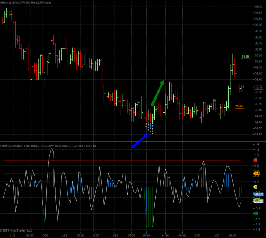
Task: Click the 11/24 date on time axis
Action: (x=165, y=235)
